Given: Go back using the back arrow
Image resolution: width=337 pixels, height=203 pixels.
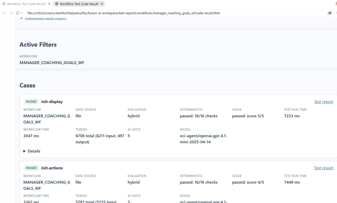Looking at the screenshot, I should coord(4,13).
